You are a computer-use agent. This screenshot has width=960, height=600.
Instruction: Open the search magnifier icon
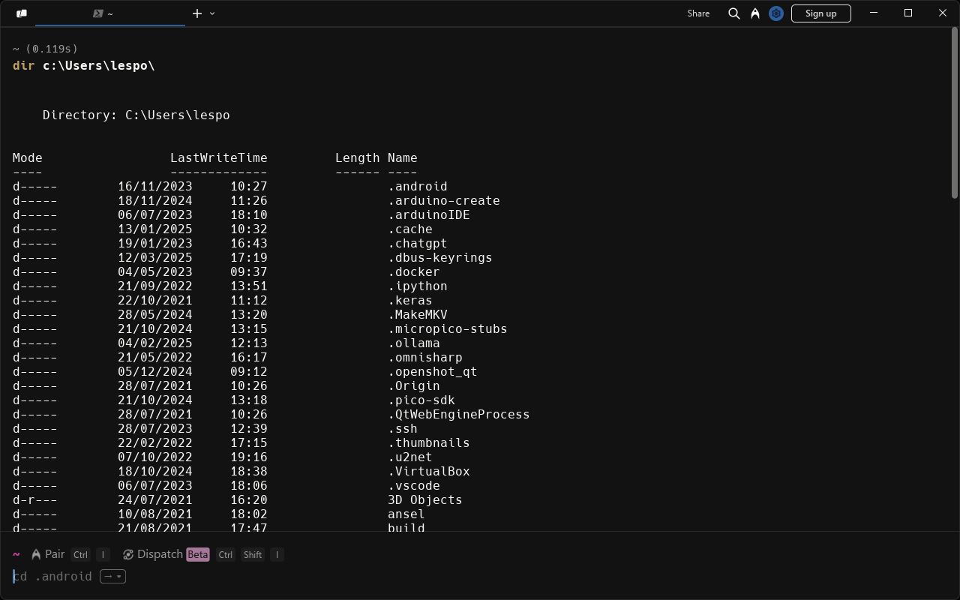click(734, 13)
